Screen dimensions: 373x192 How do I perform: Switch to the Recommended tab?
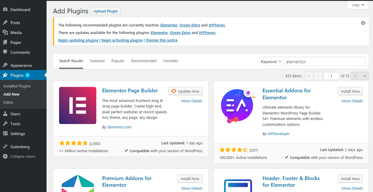[x=144, y=61]
